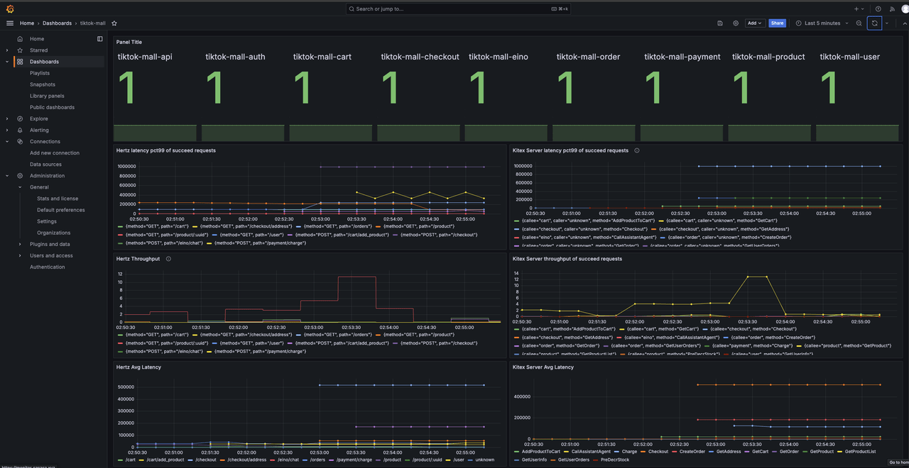The width and height of the screenshot is (909, 468).
Task: Click the tiktok-mall-api stat value
Action: pos(126,89)
